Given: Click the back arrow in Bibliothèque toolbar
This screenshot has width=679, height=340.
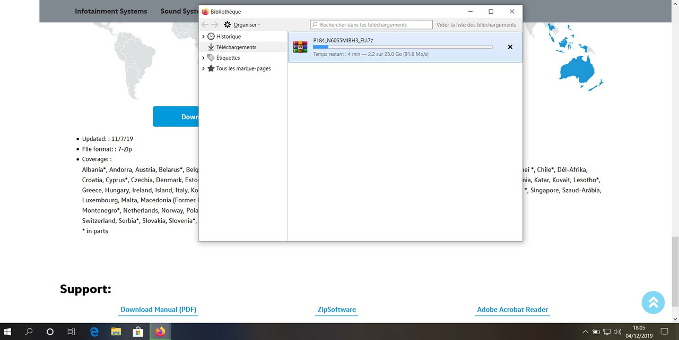Looking at the screenshot, I should [x=205, y=25].
